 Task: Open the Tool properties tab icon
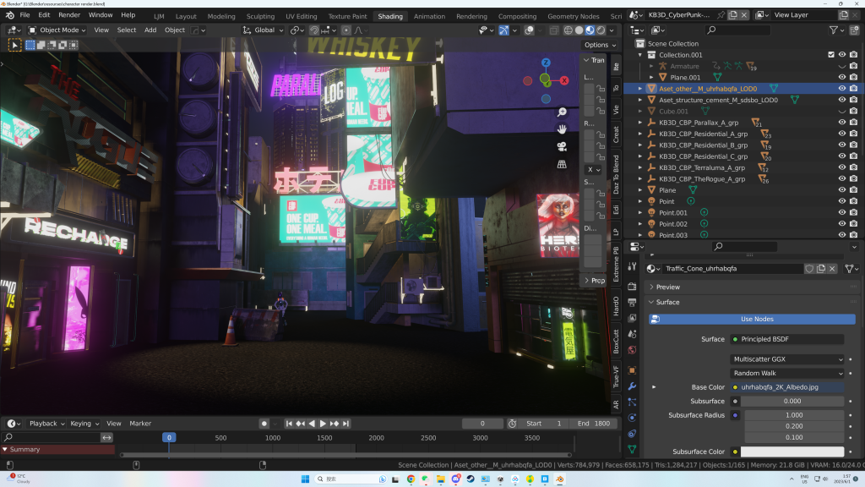click(632, 266)
